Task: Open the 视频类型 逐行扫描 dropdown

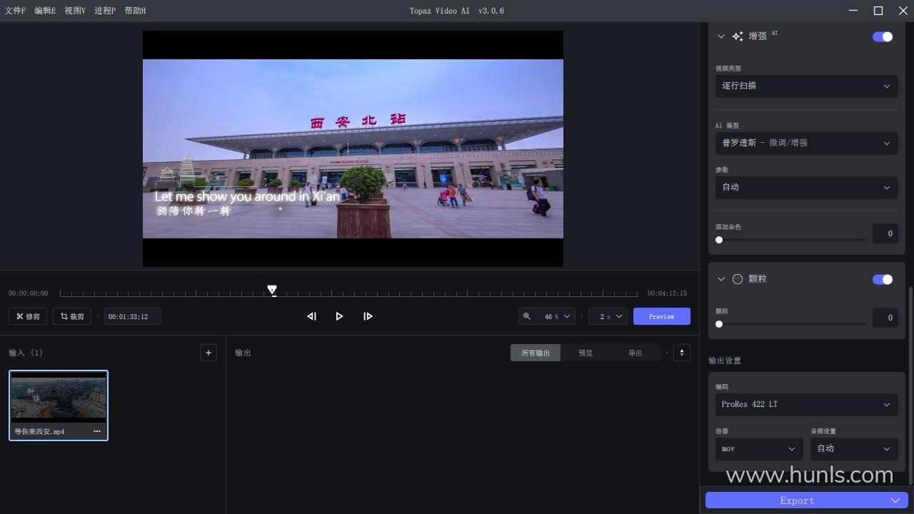Action: click(x=806, y=86)
